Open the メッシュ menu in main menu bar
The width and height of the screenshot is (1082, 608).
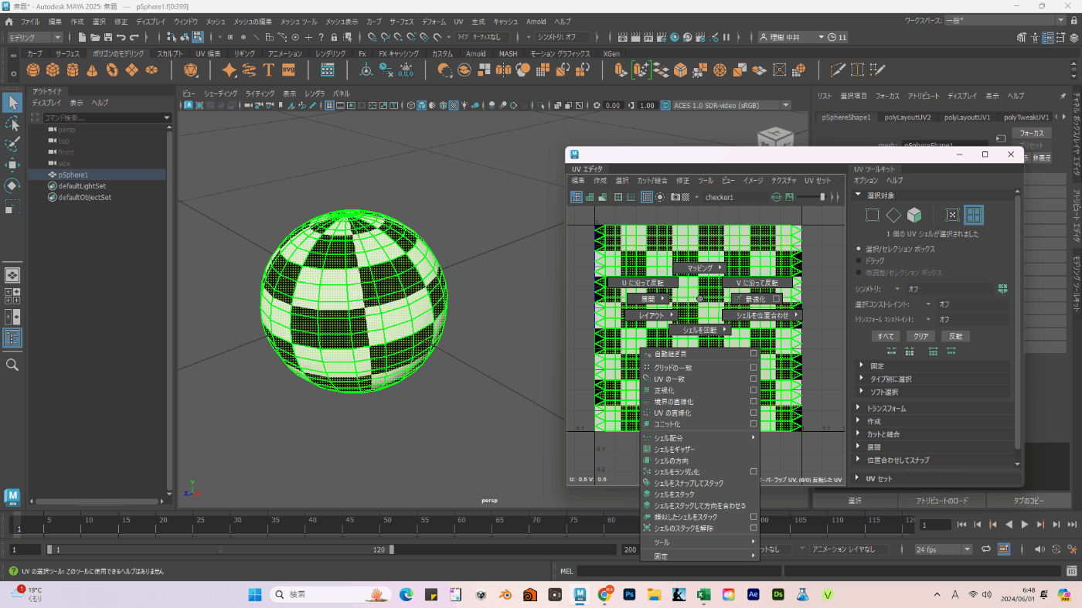(x=216, y=22)
